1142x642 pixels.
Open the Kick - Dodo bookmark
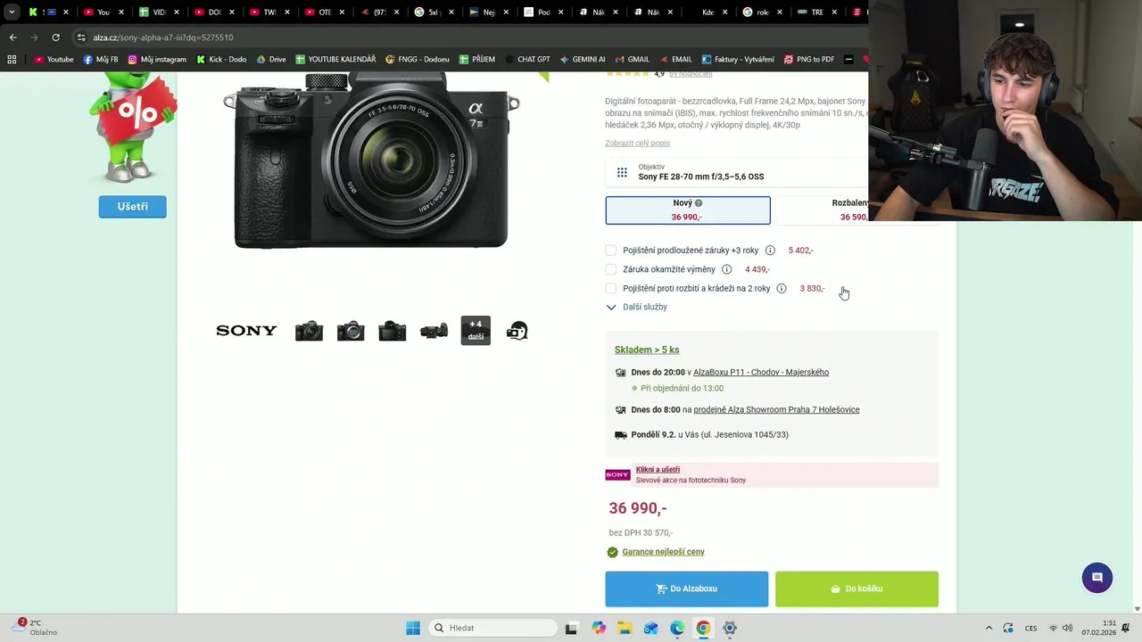click(x=221, y=60)
